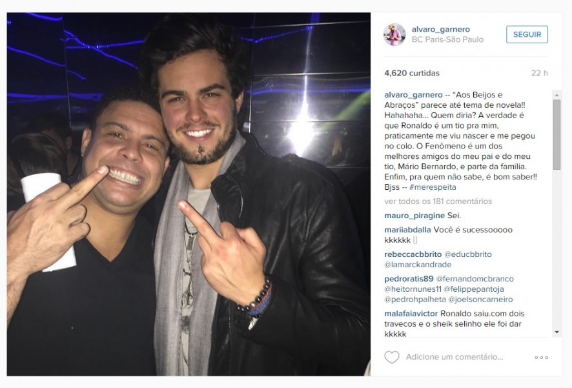572x388 pixels.
Task: Open alvaro_garnero username in the post header
Action: point(441,29)
